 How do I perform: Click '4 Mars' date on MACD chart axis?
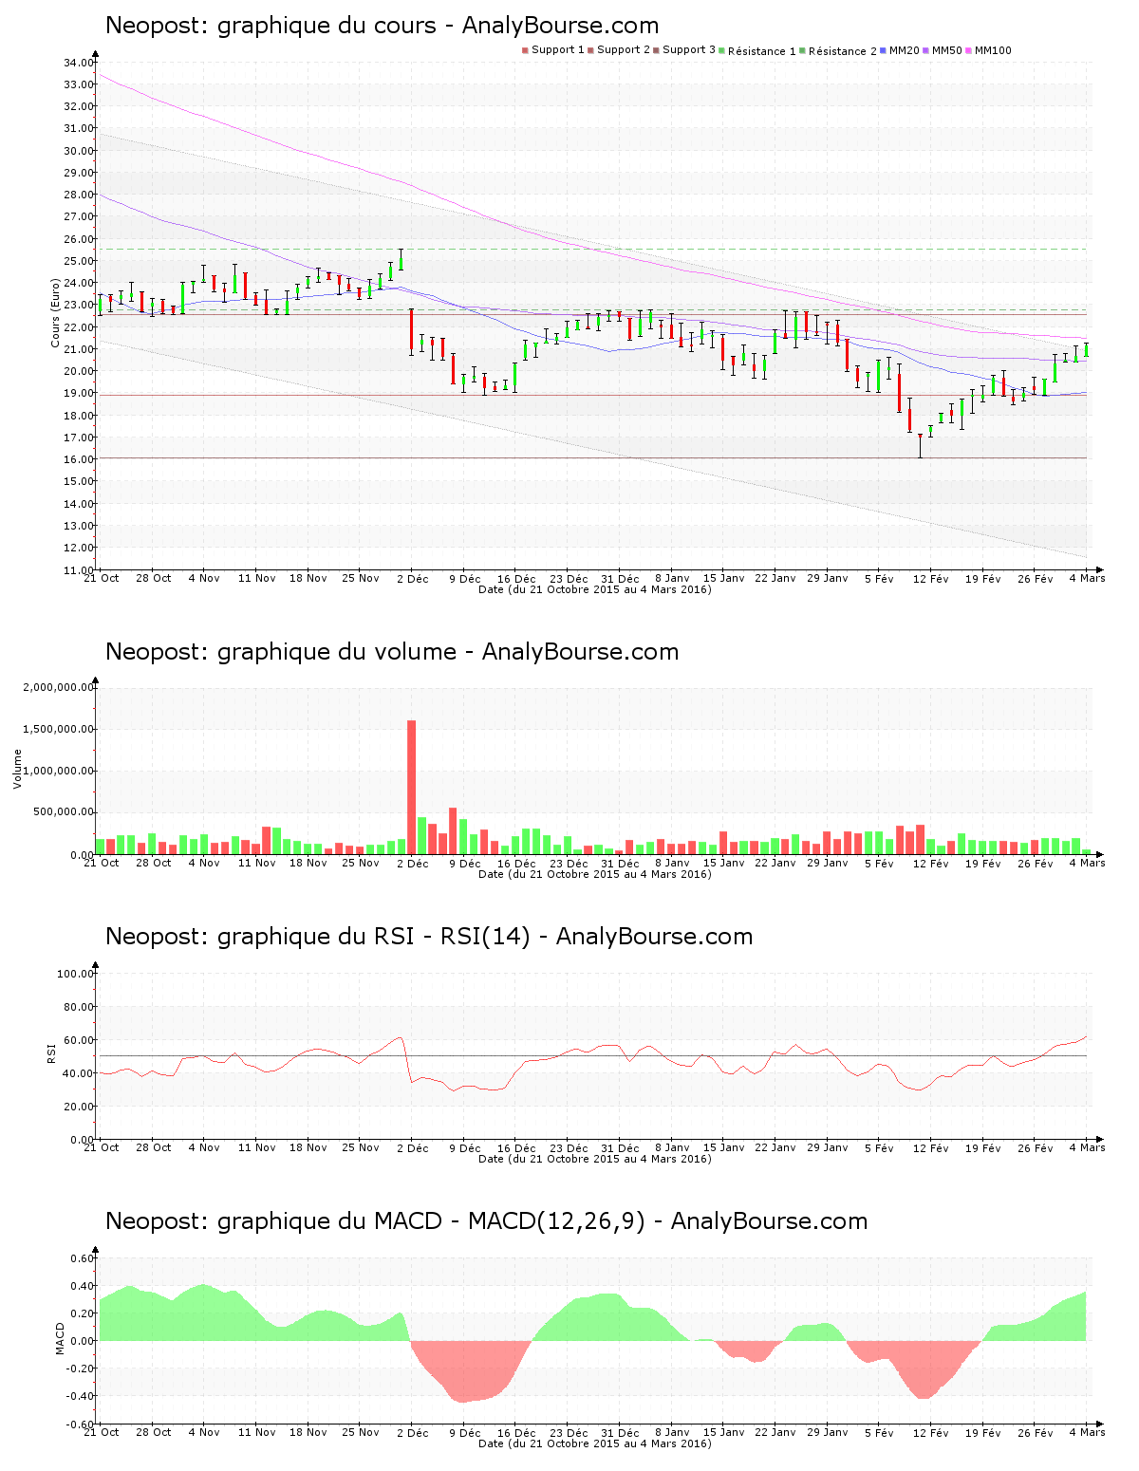tap(1087, 1432)
